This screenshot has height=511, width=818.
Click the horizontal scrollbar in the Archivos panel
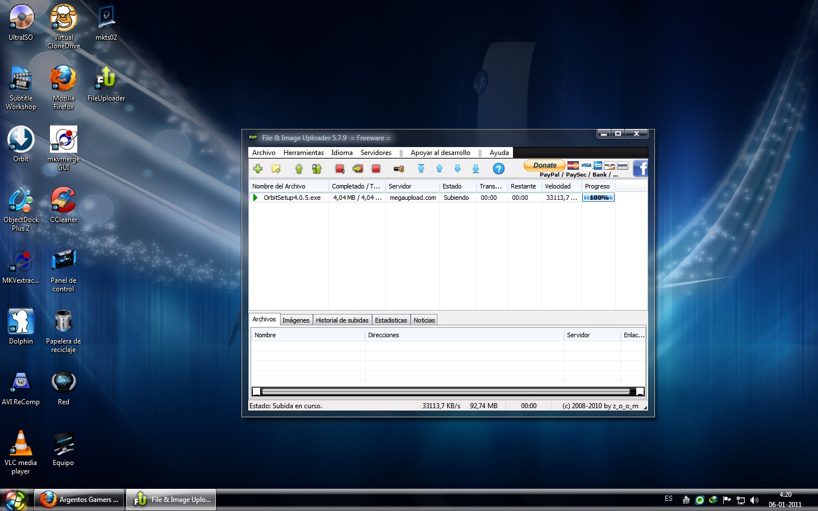click(448, 391)
